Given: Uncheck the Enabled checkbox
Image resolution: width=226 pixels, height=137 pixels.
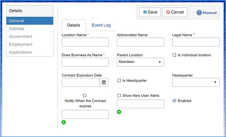Looking at the screenshot, I should coord(174,101).
